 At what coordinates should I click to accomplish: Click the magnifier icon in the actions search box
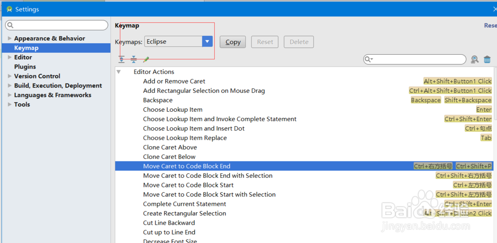(369, 60)
